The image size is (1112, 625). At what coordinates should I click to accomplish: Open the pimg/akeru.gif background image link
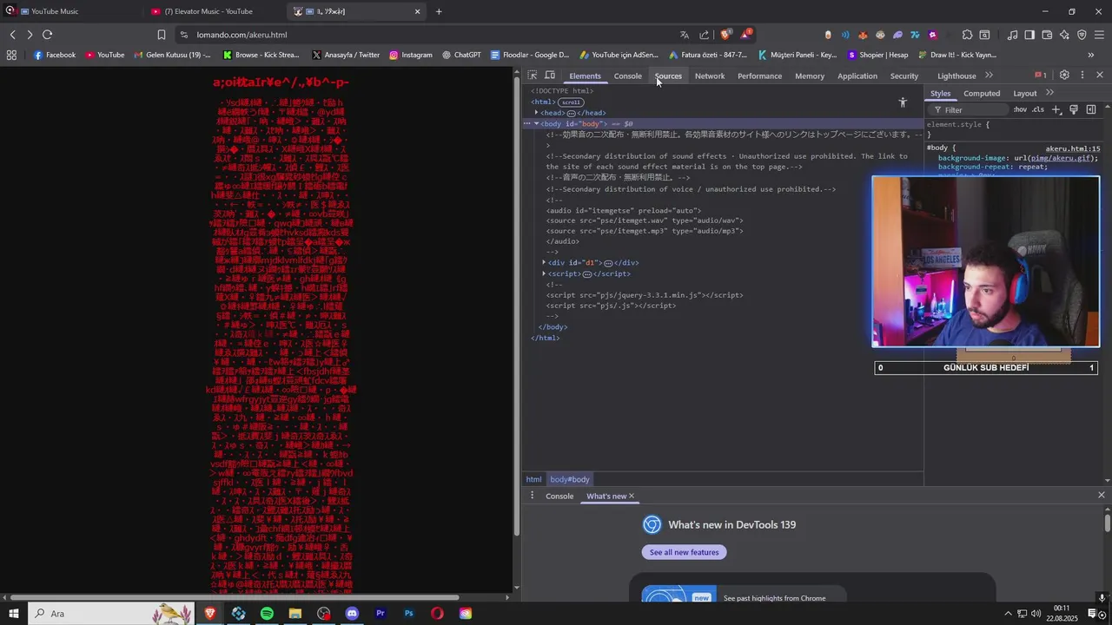tap(1060, 158)
